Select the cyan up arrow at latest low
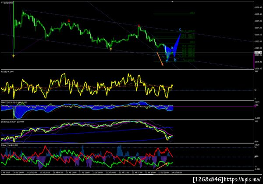The image size is (263, 184). pos(167,61)
